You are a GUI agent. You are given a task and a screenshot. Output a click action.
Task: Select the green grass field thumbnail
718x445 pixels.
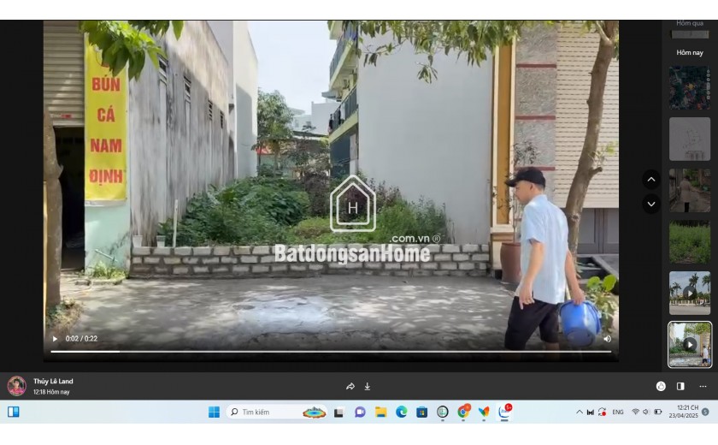click(690, 241)
